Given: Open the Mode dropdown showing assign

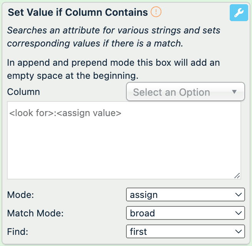Looking at the screenshot, I should click(x=185, y=194).
